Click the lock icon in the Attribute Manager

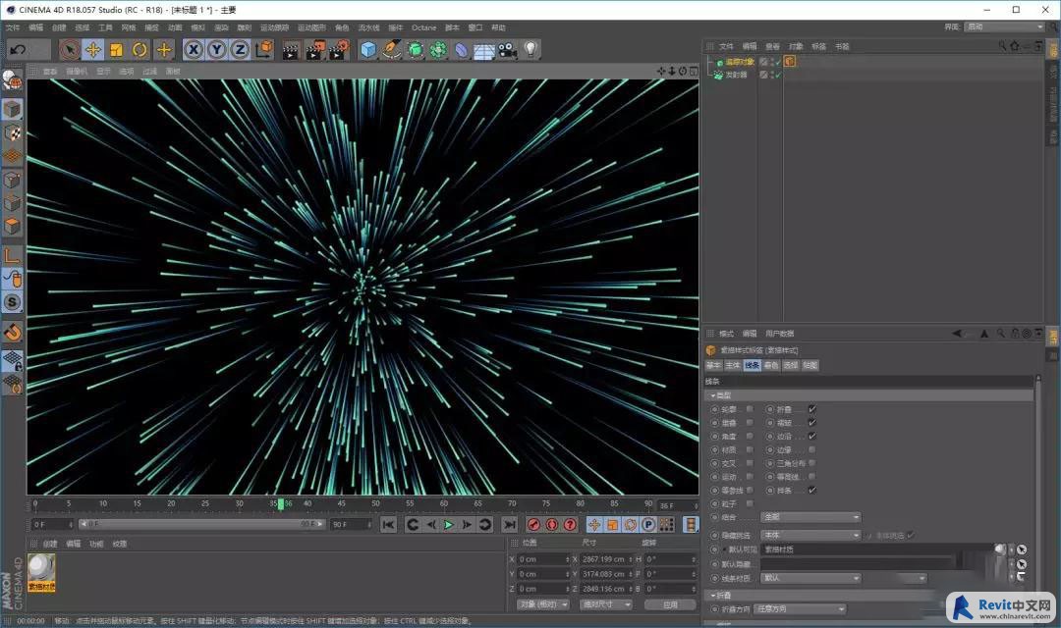pos(1014,334)
